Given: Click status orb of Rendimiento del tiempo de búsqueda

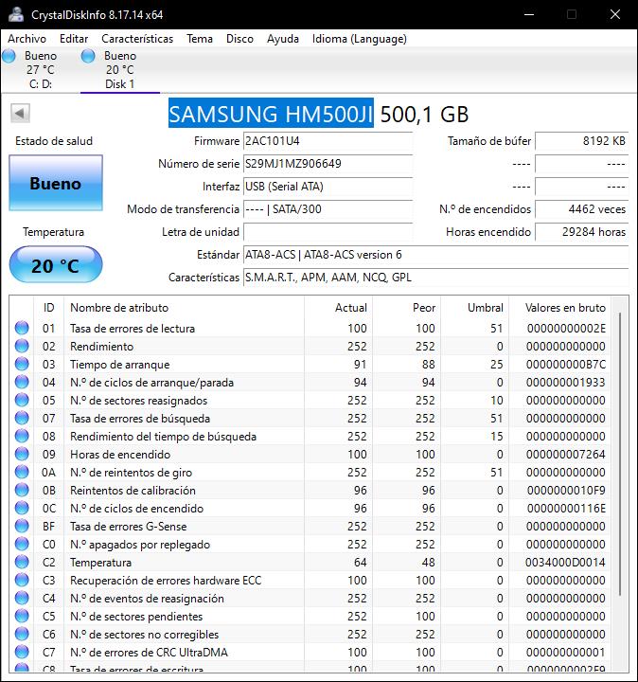Looking at the screenshot, I should tap(22, 436).
